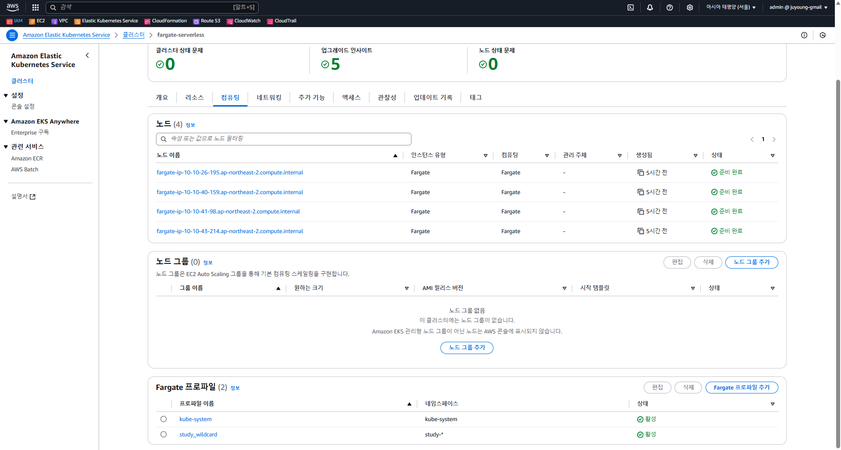This screenshot has height=450, width=841.
Task: Open the 인스턴스 유형 column filter dropdown
Action: (x=486, y=156)
